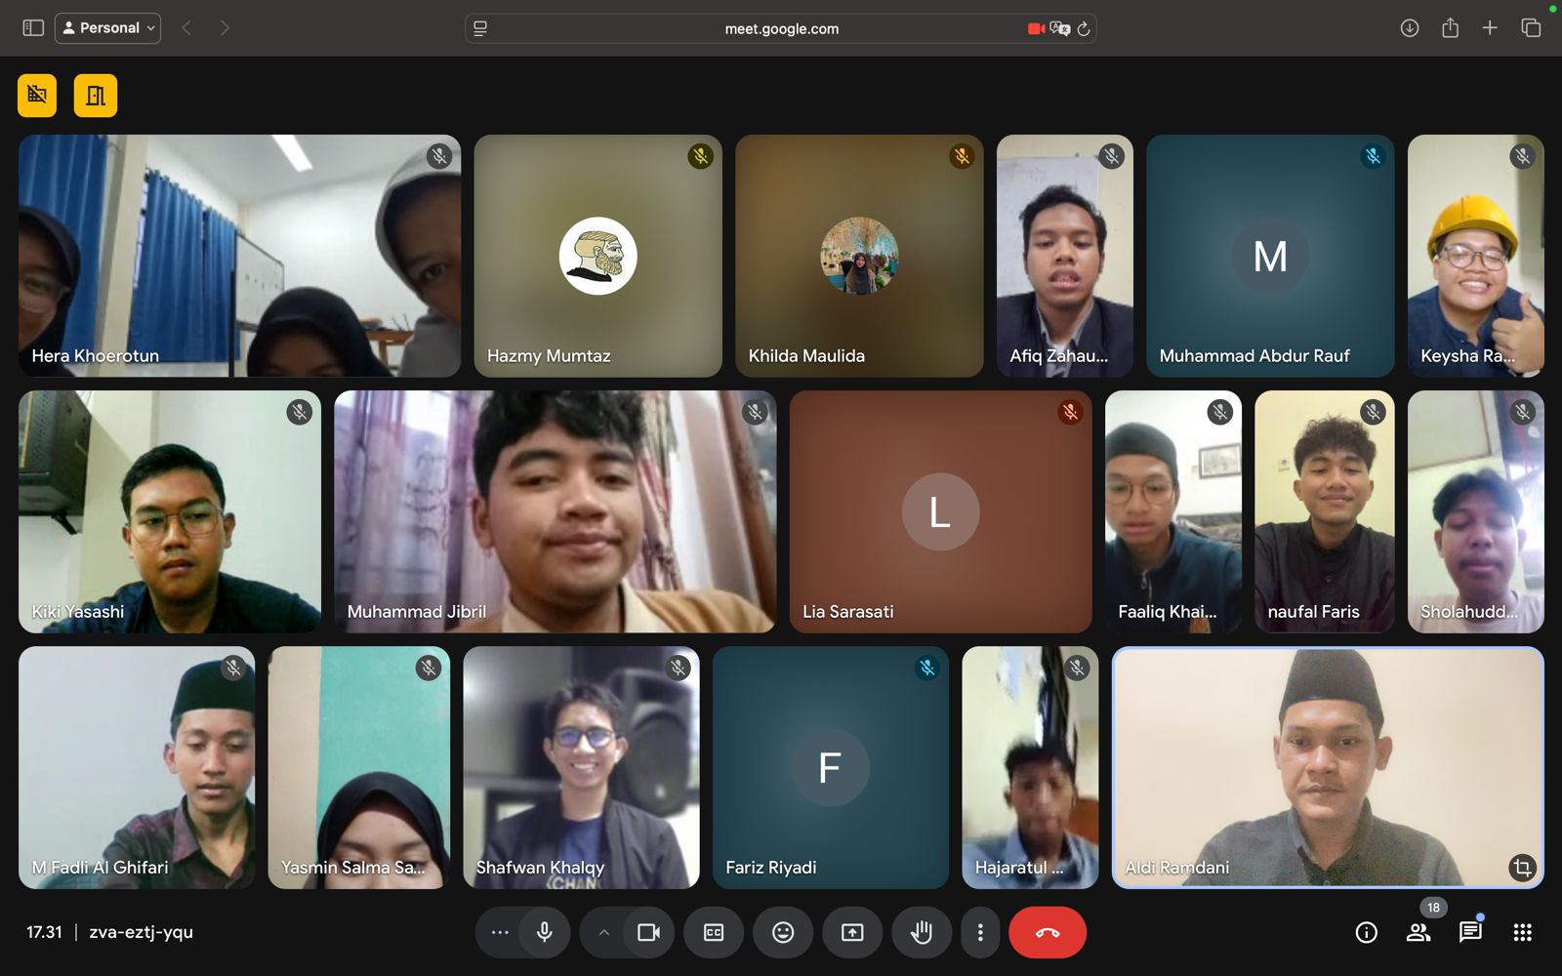Turn on your camera
Screen dimensions: 1562x976
[x=647, y=932]
